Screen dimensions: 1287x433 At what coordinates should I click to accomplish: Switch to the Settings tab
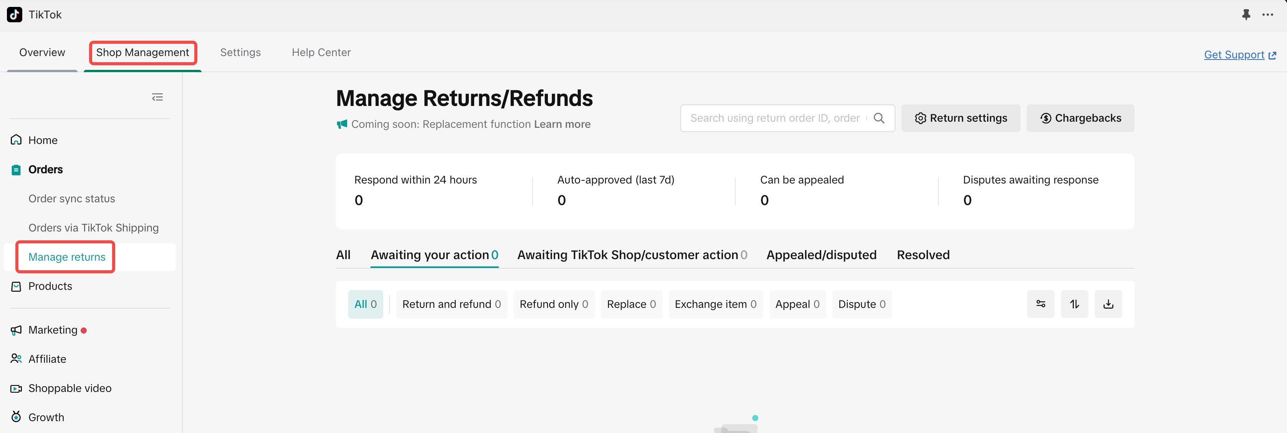pyautogui.click(x=240, y=53)
